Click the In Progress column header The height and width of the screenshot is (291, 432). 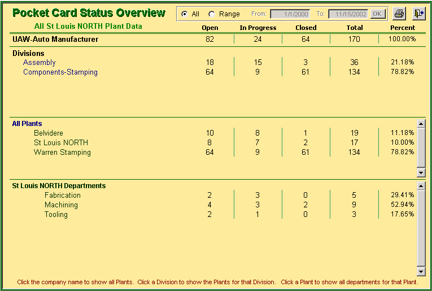tap(258, 28)
